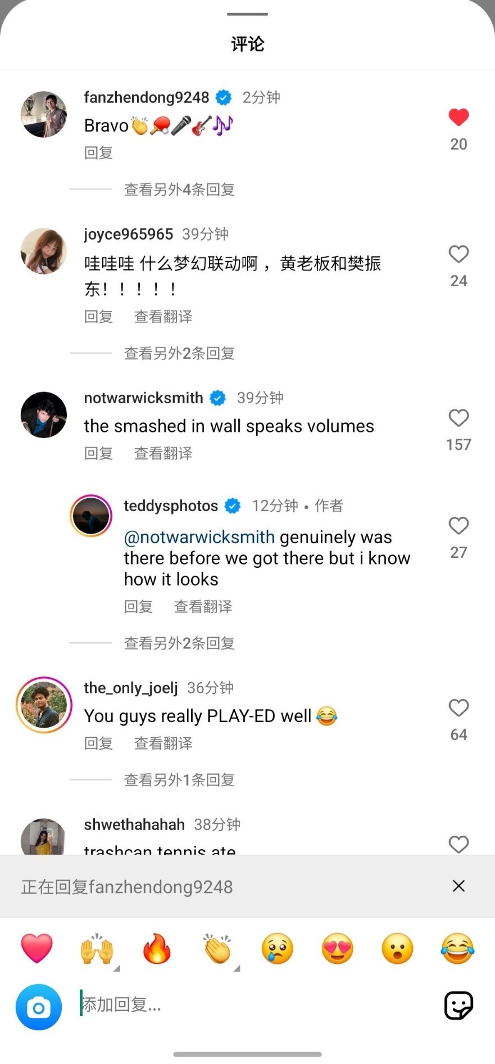
Task: Like joyce965965's comment
Action: [x=458, y=254]
